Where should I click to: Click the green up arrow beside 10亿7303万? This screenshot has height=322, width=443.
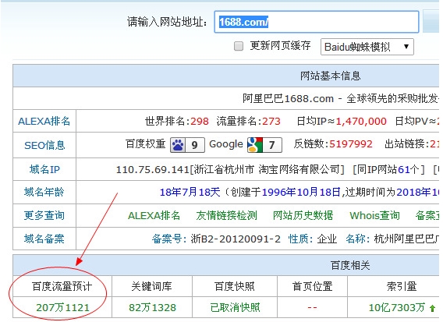(x=432, y=308)
